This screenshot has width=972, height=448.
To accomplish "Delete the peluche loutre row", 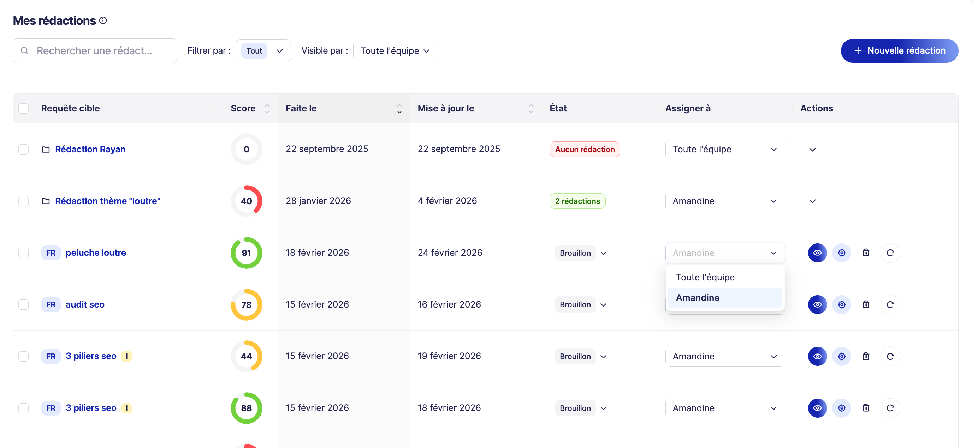I will (866, 253).
